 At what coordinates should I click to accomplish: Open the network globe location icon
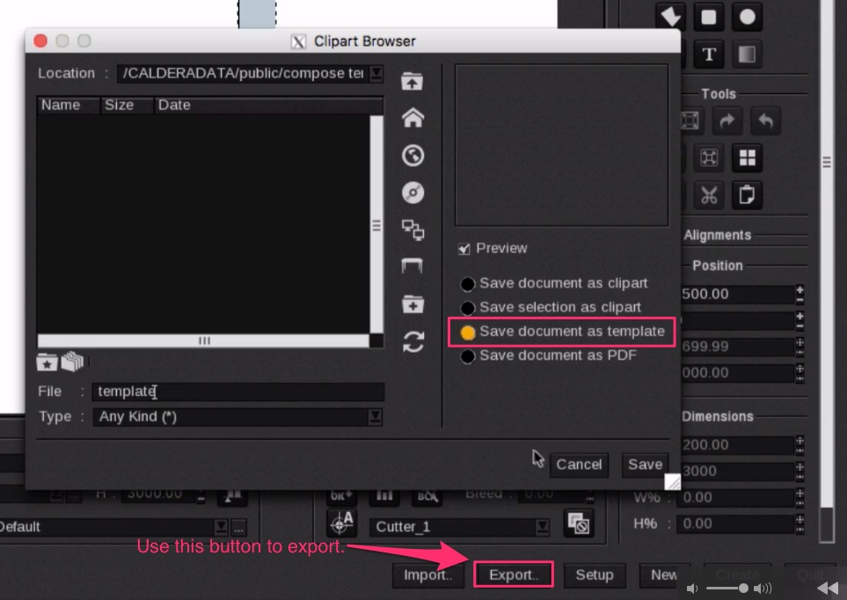pos(413,156)
